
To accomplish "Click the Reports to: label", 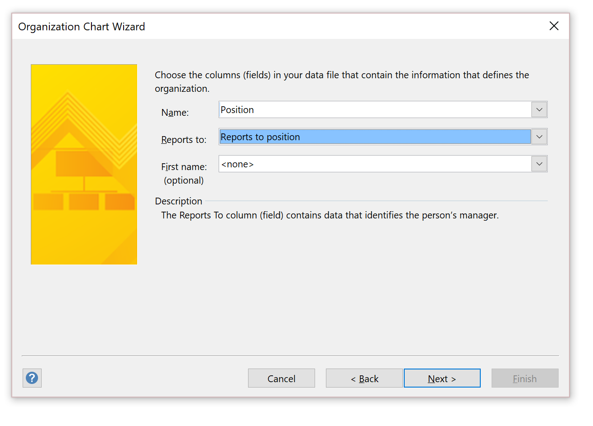I will (x=184, y=140).
